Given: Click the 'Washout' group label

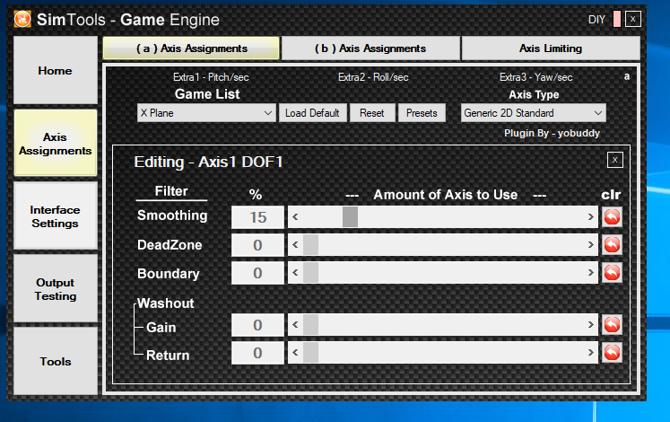Looking at the screenshot, I should pyautogui.click(x=166, y=303).
